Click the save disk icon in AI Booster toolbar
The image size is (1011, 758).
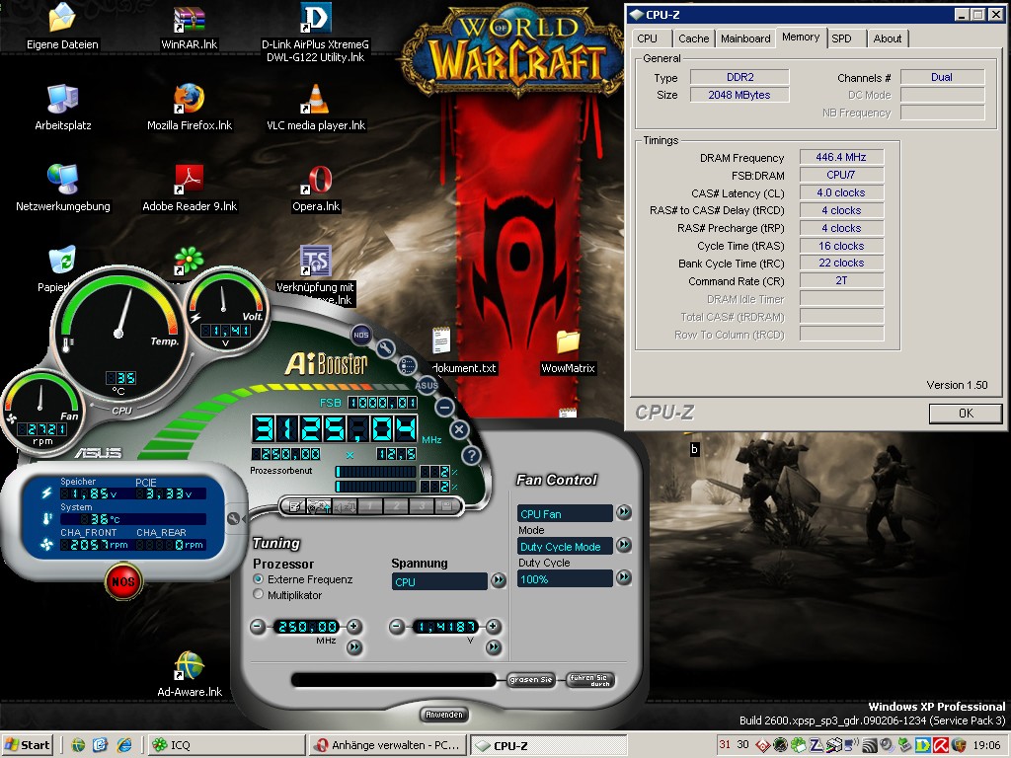(446, 506)
